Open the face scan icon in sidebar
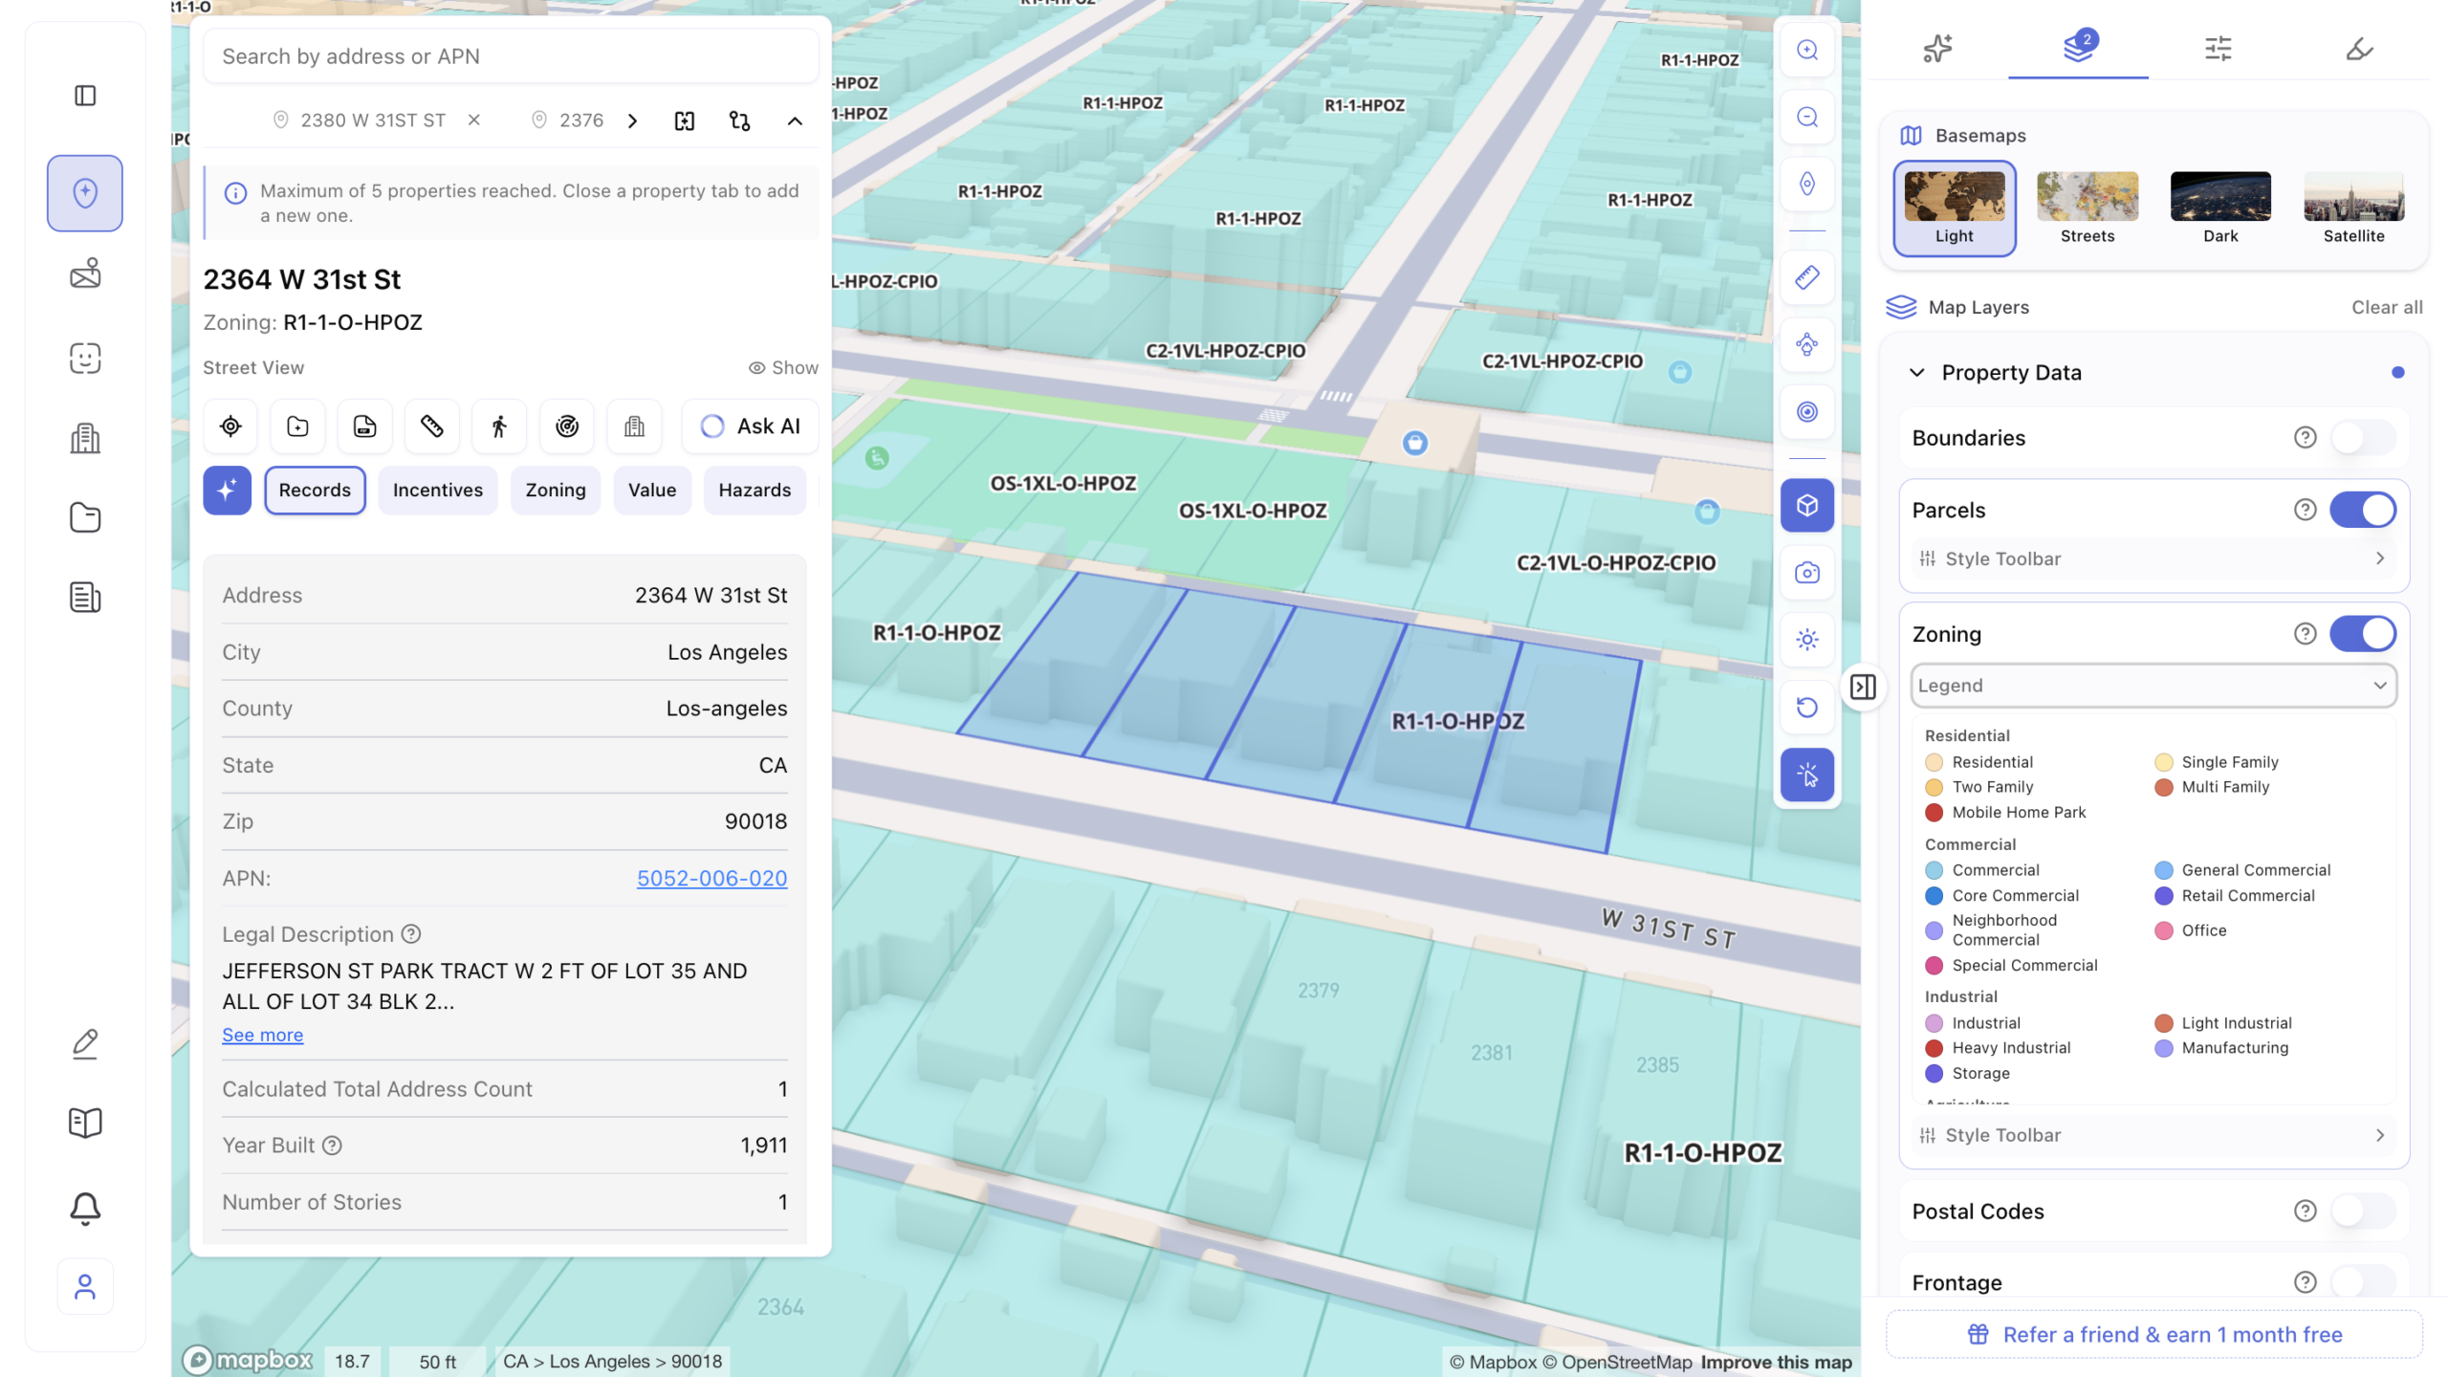 pyautogui.click(x=85, y=358)
